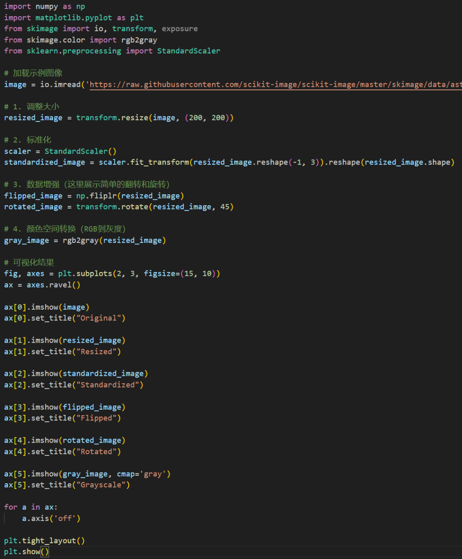Click 'io.imread' function call
The height and width of the screenshot is (559, 462).
point(60,85)
